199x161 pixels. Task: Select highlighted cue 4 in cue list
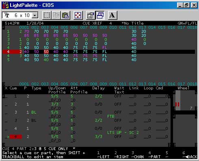point(16,137)
